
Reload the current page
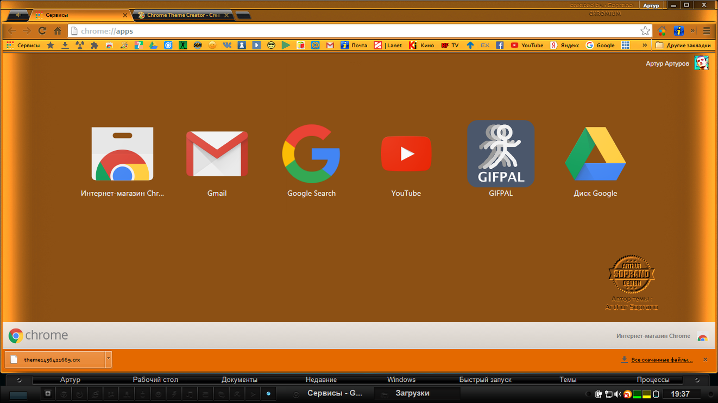(x=42, y=31)
